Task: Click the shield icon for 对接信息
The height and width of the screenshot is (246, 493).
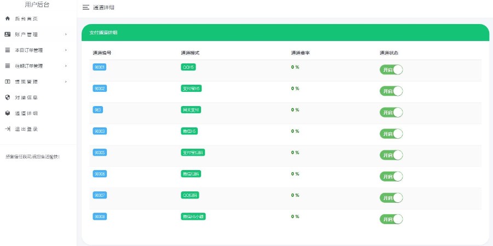Action: pos(8,98)
